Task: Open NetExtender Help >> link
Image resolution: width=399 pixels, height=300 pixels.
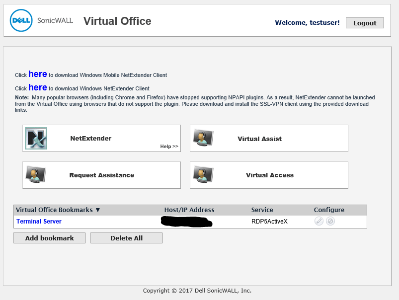Action: tap(169, 147)
